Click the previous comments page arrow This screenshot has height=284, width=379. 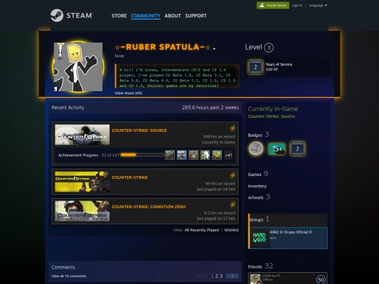(x=201, y=276)
